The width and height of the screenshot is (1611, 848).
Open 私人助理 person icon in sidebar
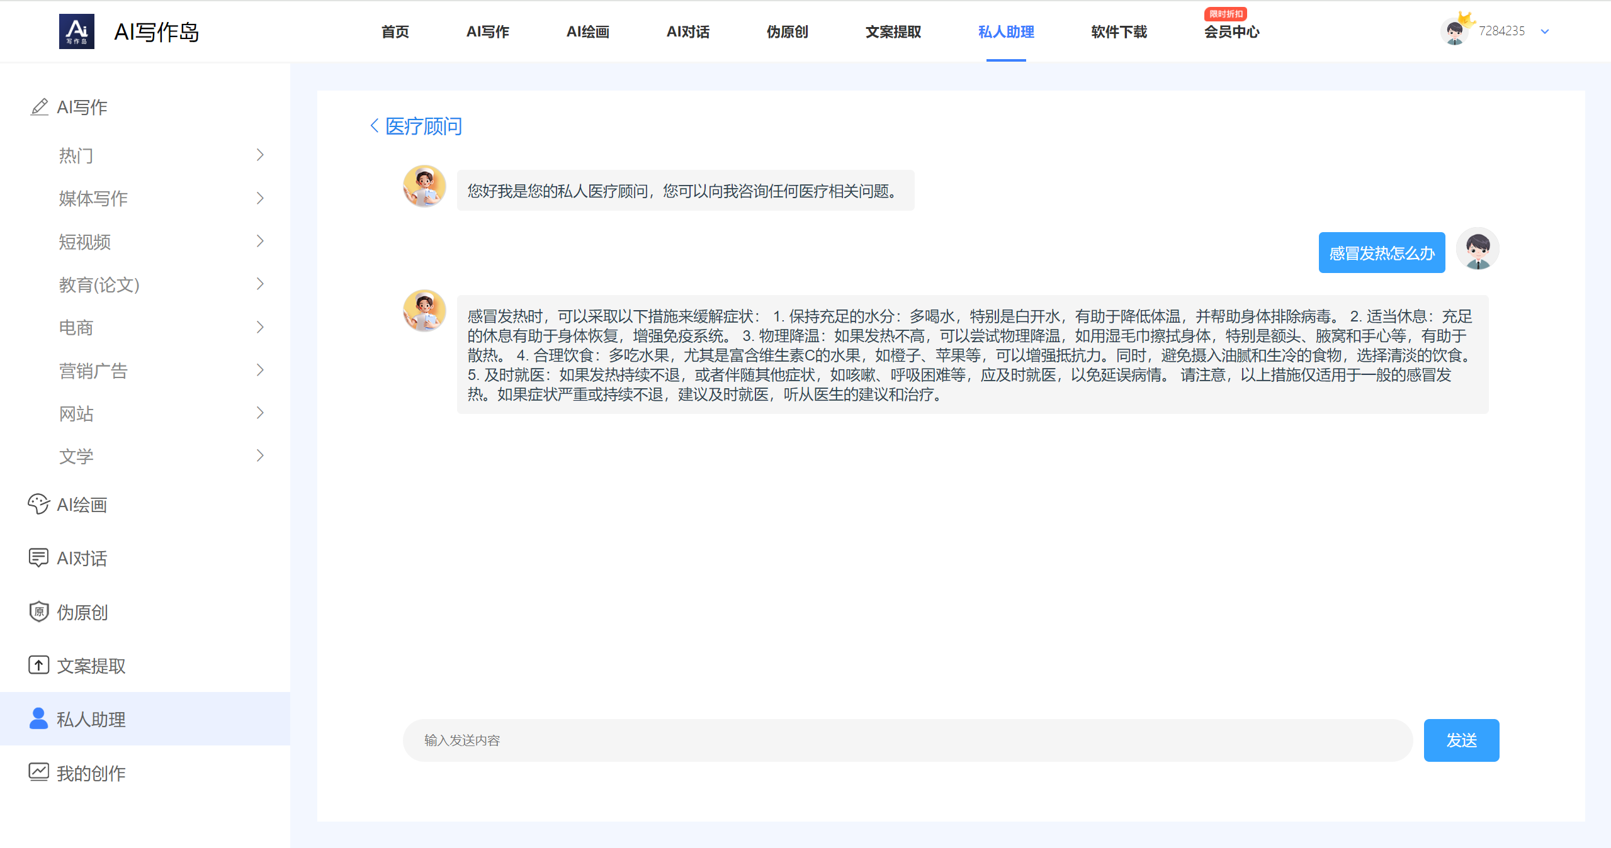pyautogui.click(x=39, y=719)
